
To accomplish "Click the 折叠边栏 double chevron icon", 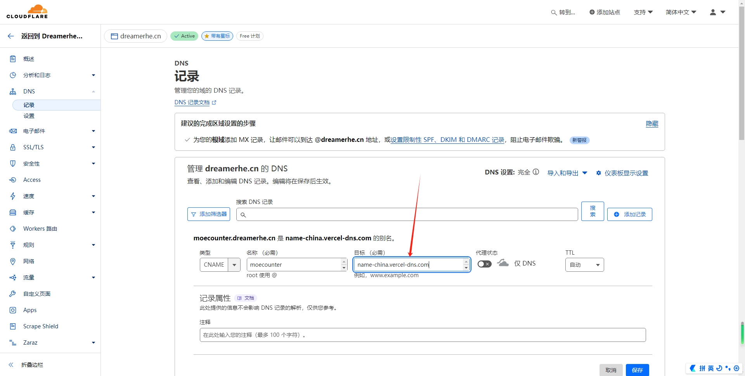I will [11, 365].
